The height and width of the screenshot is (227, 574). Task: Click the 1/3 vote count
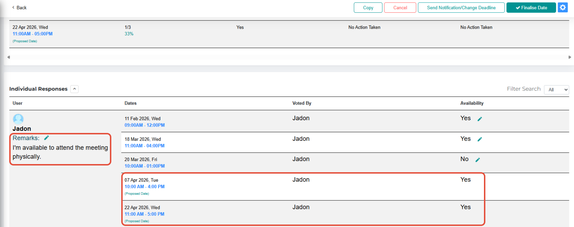(x=128, y=27)
